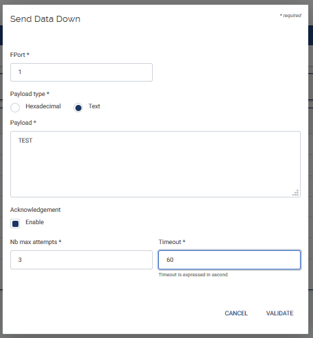Click the Acknowledgement heading
This screenshot has height=338, width=313.
[36, 210]
